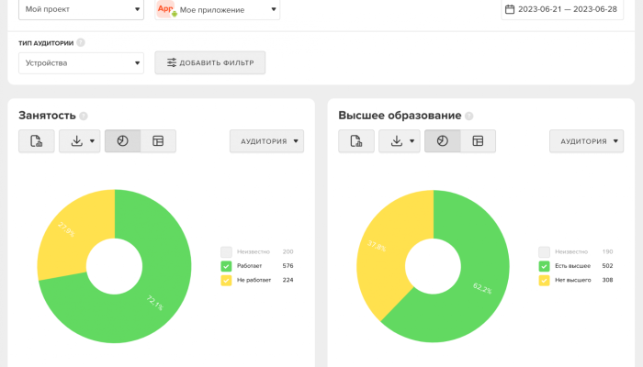Switch Высшее образование to pie chart view
This screenshot has height=367, width=643.
[x=442, y=141]
